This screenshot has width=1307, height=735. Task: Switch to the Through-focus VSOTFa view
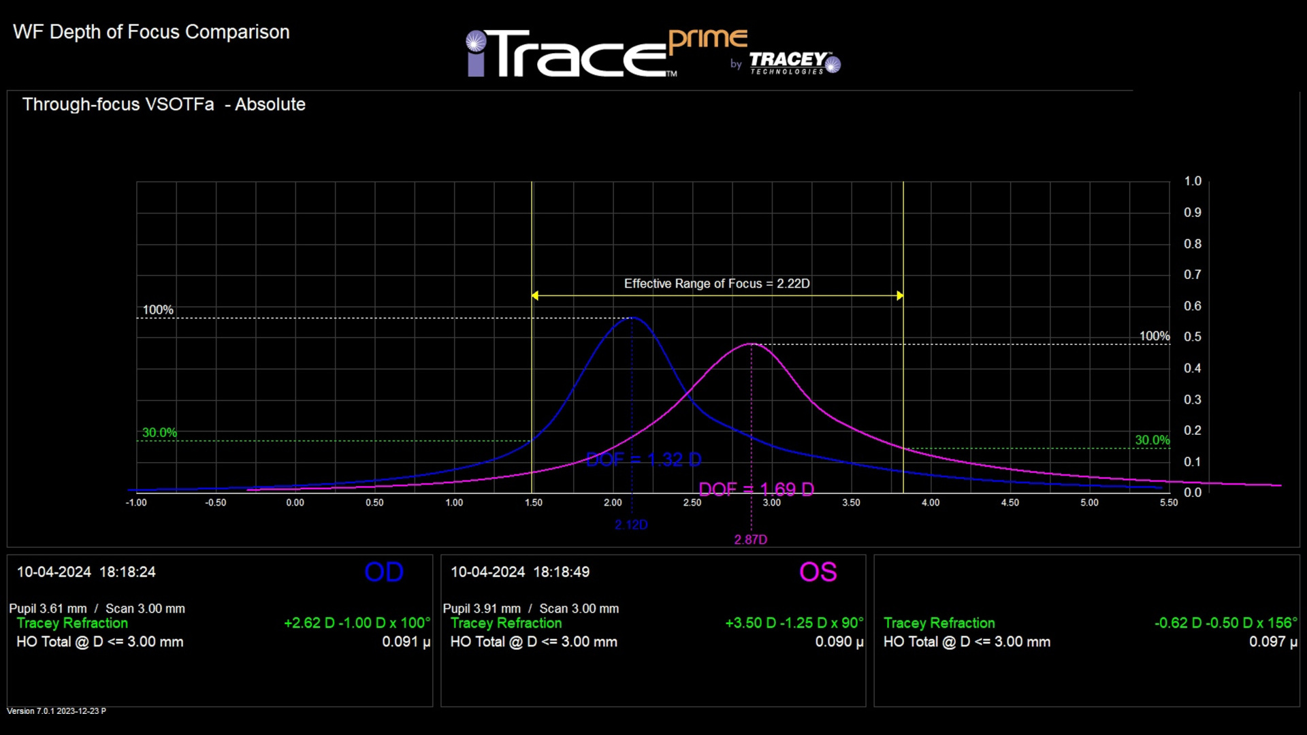coord(163,104)
